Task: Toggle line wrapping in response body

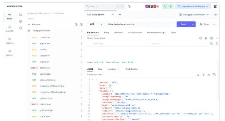Action: click(x=198, y=75)
